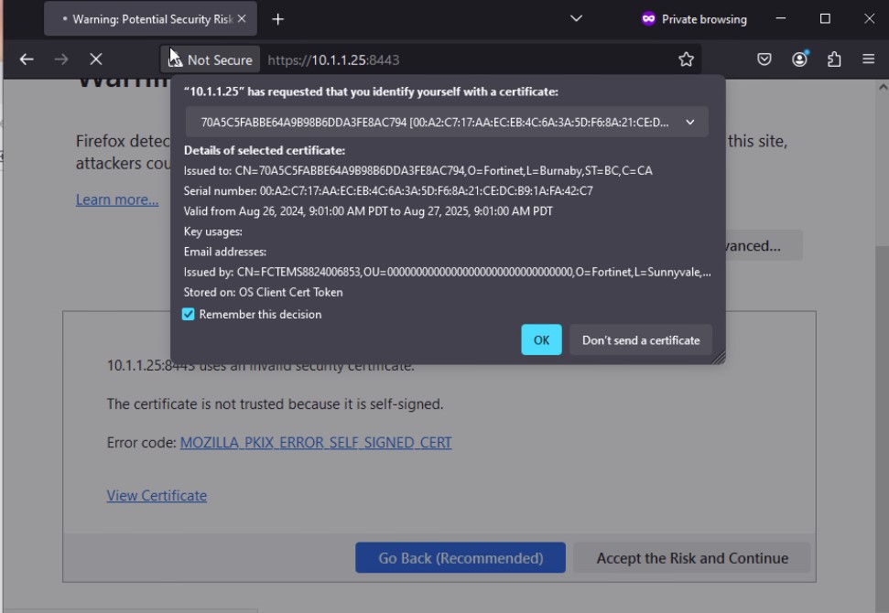Maximize the Firefox window
This screenshot has width=889, height=613.
click(x=826, y=18)
